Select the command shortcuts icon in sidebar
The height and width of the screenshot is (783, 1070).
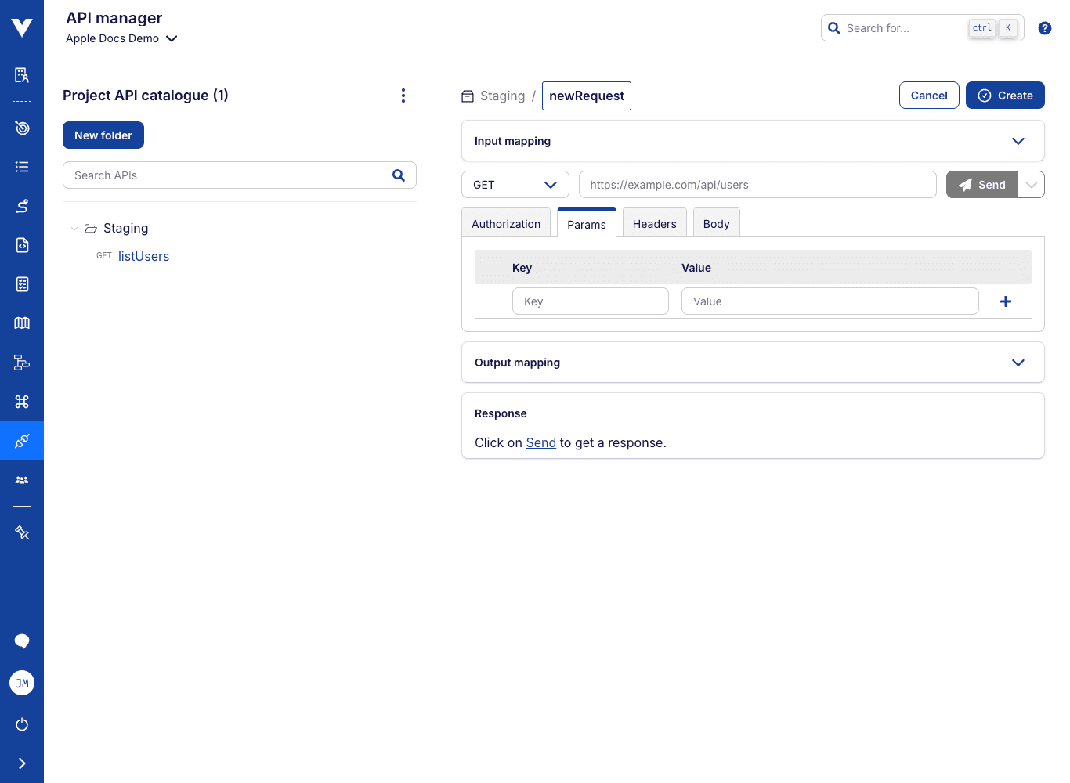click(x=21, y=402)
